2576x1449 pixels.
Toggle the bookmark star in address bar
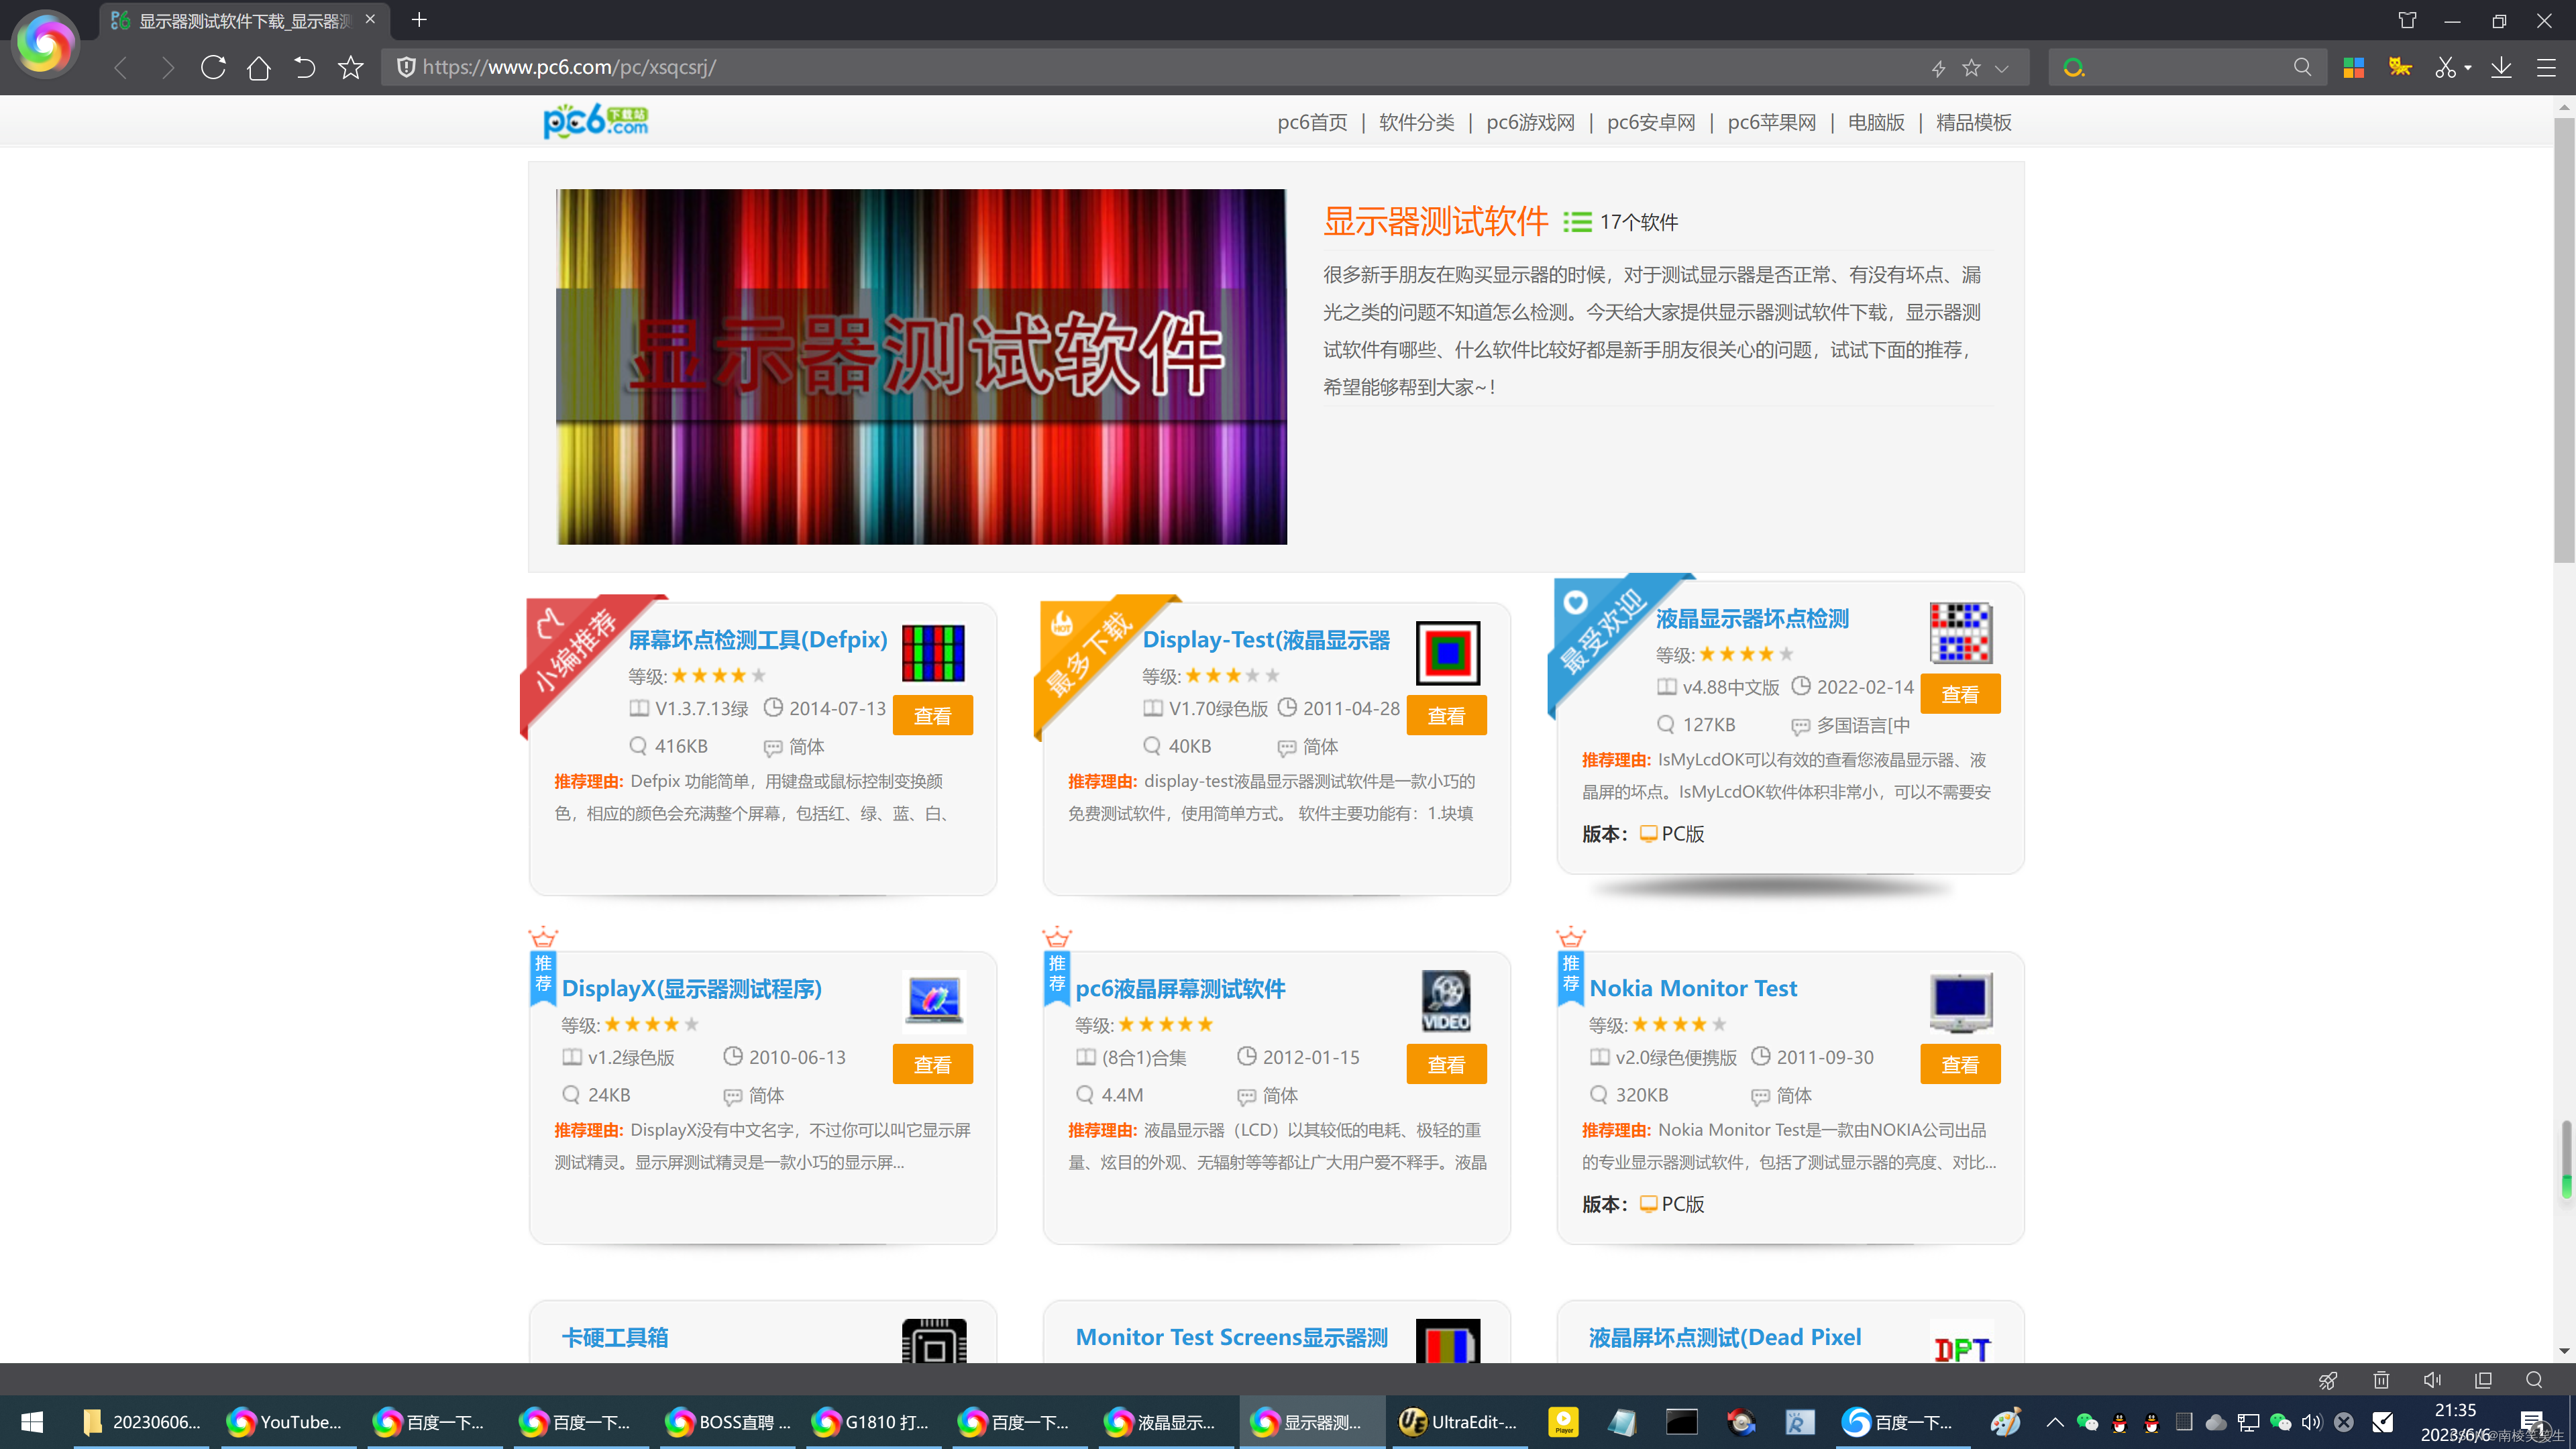[1971, 68]
